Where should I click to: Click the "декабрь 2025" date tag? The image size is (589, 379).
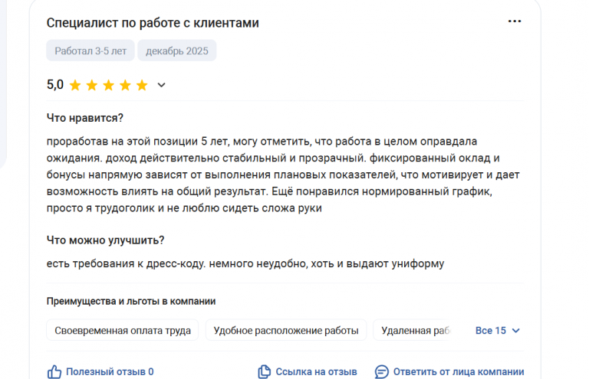(x=176, y=51)
